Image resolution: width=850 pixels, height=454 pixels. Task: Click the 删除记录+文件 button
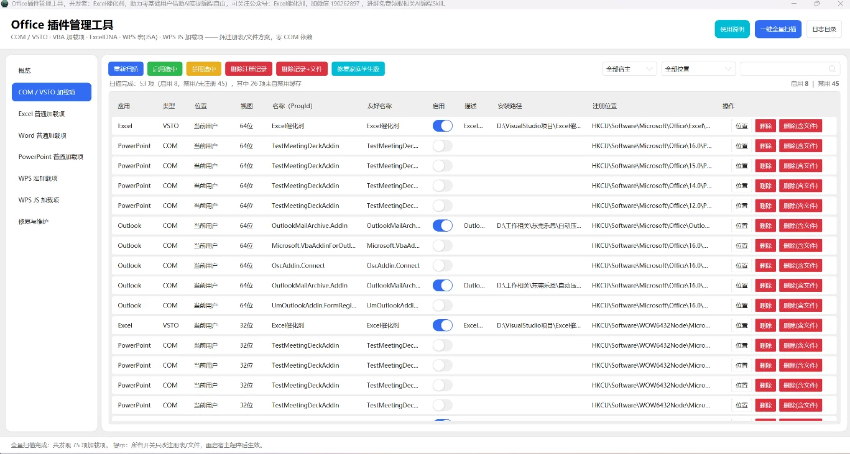(x=302, y=69)
